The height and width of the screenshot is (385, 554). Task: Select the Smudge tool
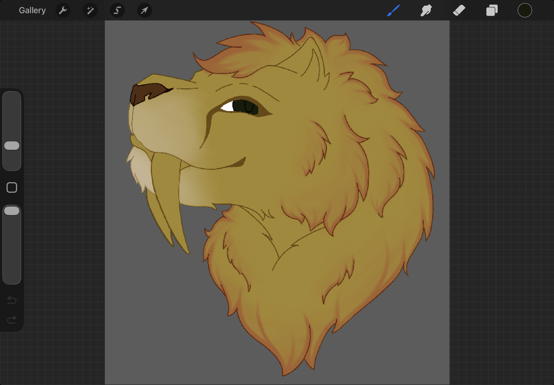426,11
